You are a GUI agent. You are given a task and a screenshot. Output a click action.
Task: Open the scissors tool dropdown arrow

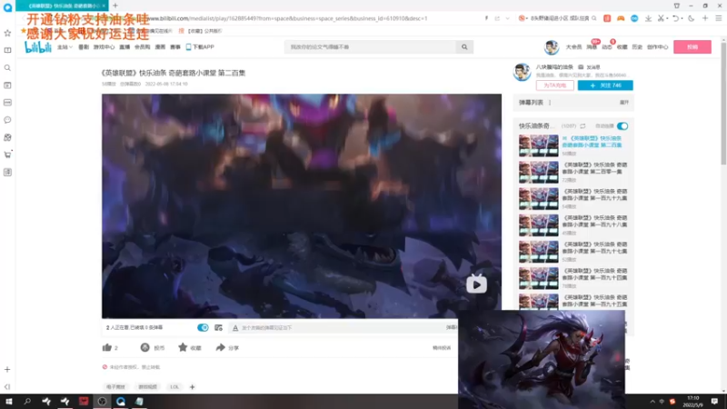[667, 18]
